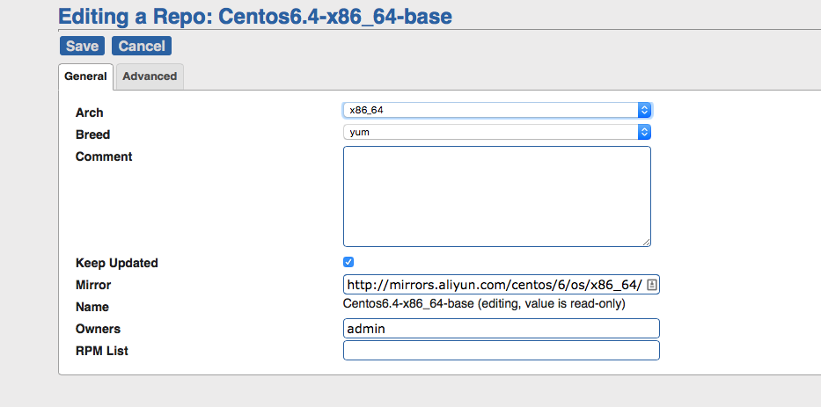Expand the Breed dropdown showing yum
This screenshot has width=821, height=407.
[x=497, y=132]
